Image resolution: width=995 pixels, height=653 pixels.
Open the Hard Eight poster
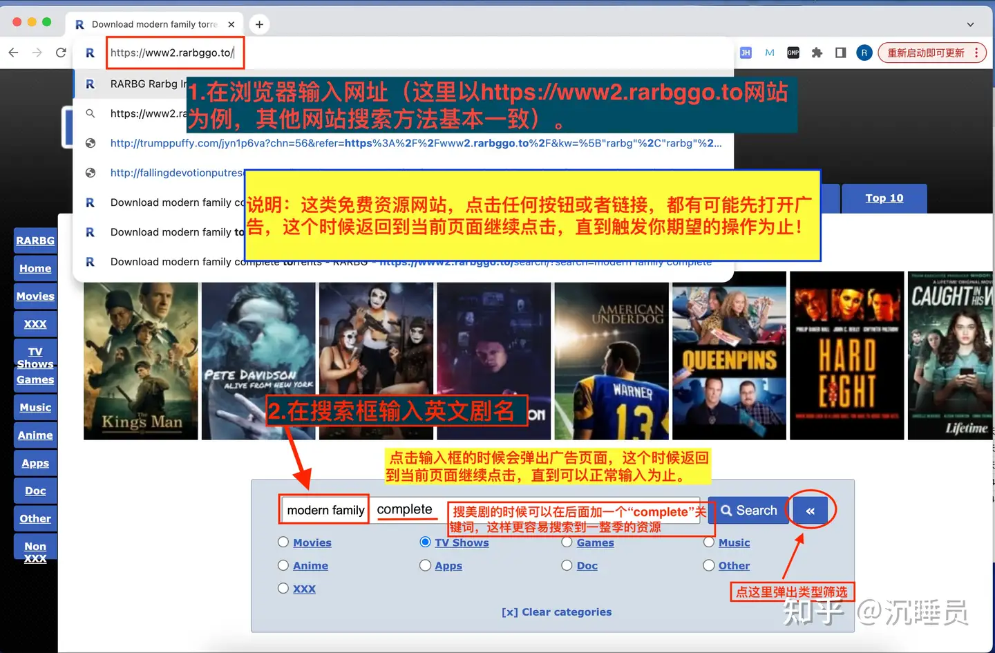[847, 355]
